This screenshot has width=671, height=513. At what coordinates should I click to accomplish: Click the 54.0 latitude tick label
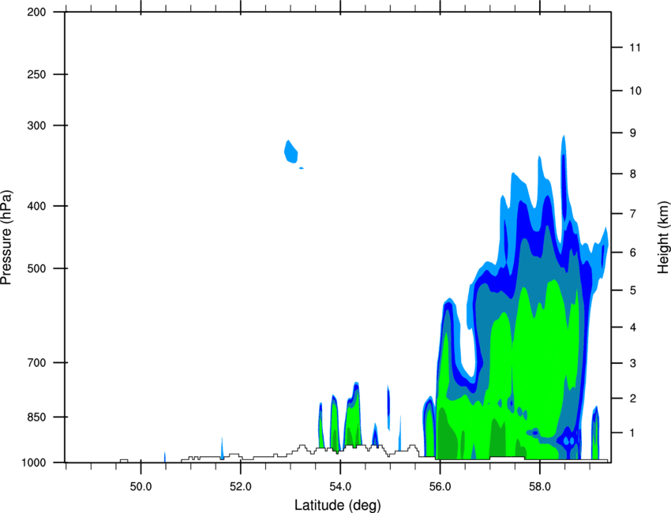click(x=340, y=487)
